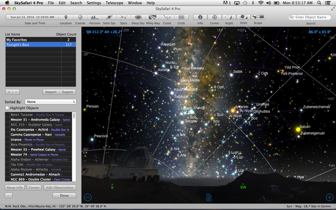This screenshot has height=210, width=336.
Task: Open the Scope telescope icon
Action: pyautogui.click(x=258, y=17)
